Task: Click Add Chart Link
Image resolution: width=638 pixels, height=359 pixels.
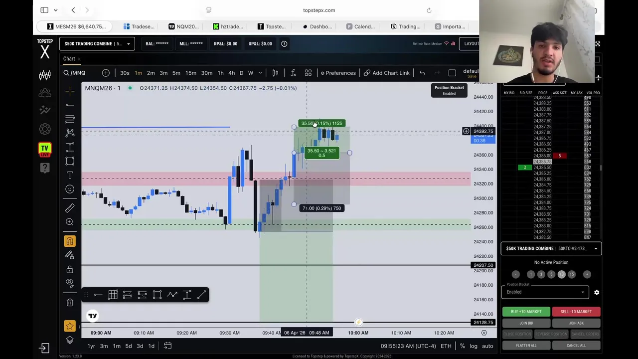Action: pyautogui.click(x=387, y=73)
